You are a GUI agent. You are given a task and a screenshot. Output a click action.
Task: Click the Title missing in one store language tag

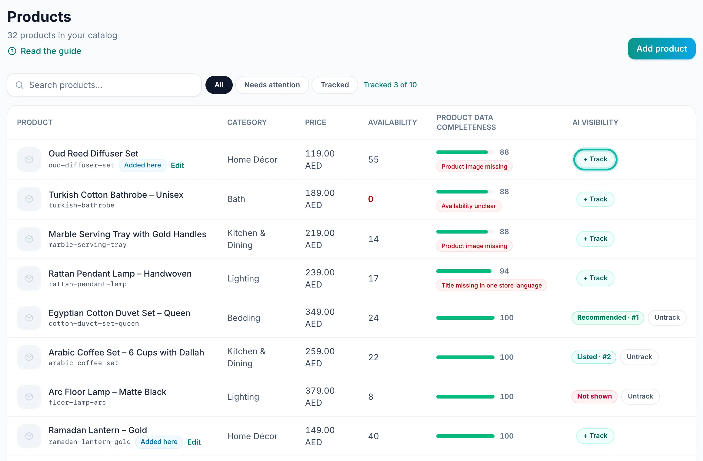[x=491, y=285]
